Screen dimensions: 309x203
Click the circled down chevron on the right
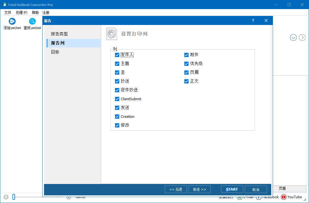click(x=293, y=37)
